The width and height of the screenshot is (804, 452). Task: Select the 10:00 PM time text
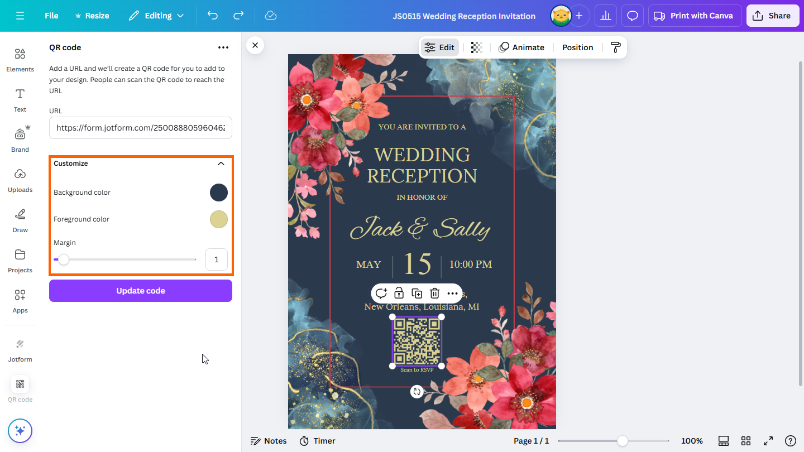(471, 265)
